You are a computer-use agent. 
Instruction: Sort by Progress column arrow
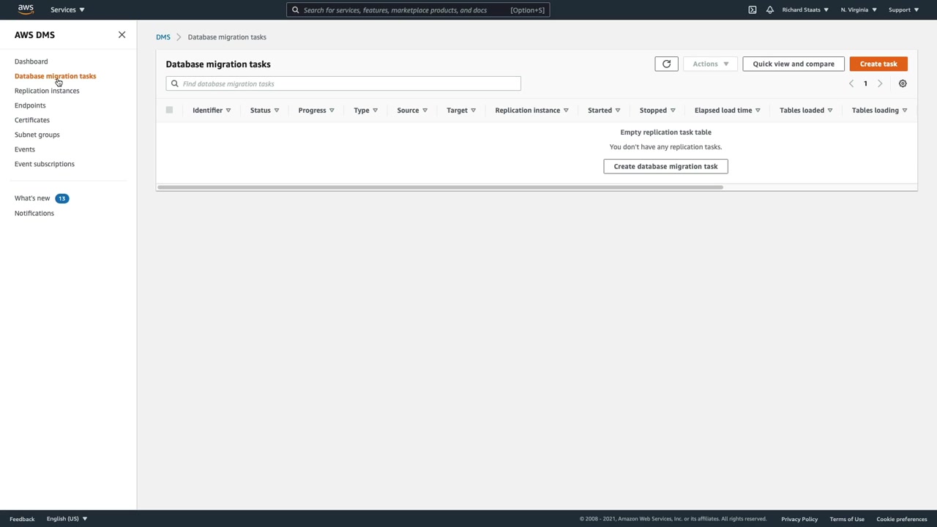(x=332, y=111)
